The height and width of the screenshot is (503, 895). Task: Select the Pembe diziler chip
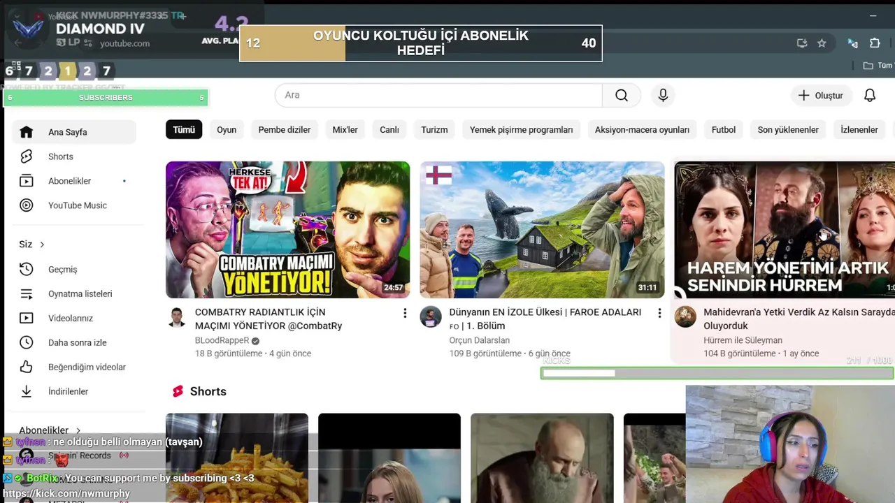pyautogui.click(x=285, y=130)
